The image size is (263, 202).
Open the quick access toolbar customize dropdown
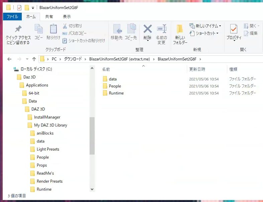tap(33, 8)
